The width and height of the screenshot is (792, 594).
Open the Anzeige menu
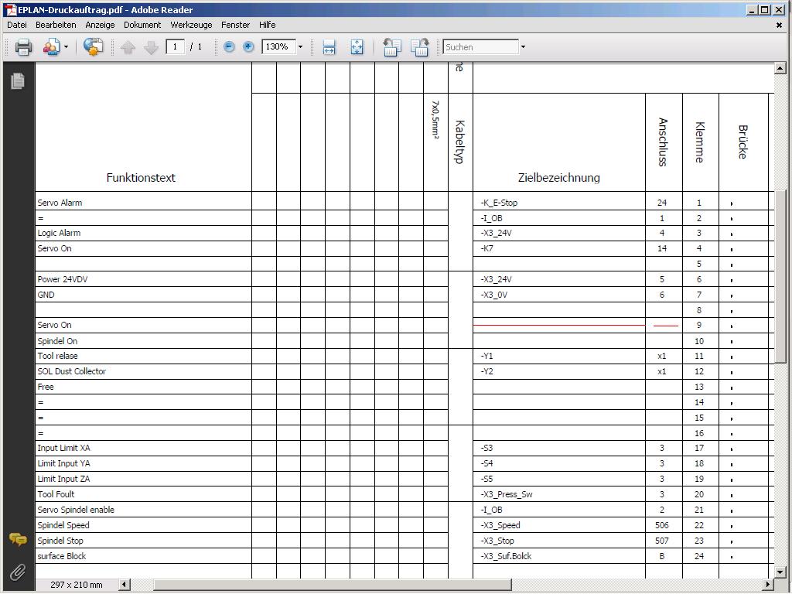100,25
